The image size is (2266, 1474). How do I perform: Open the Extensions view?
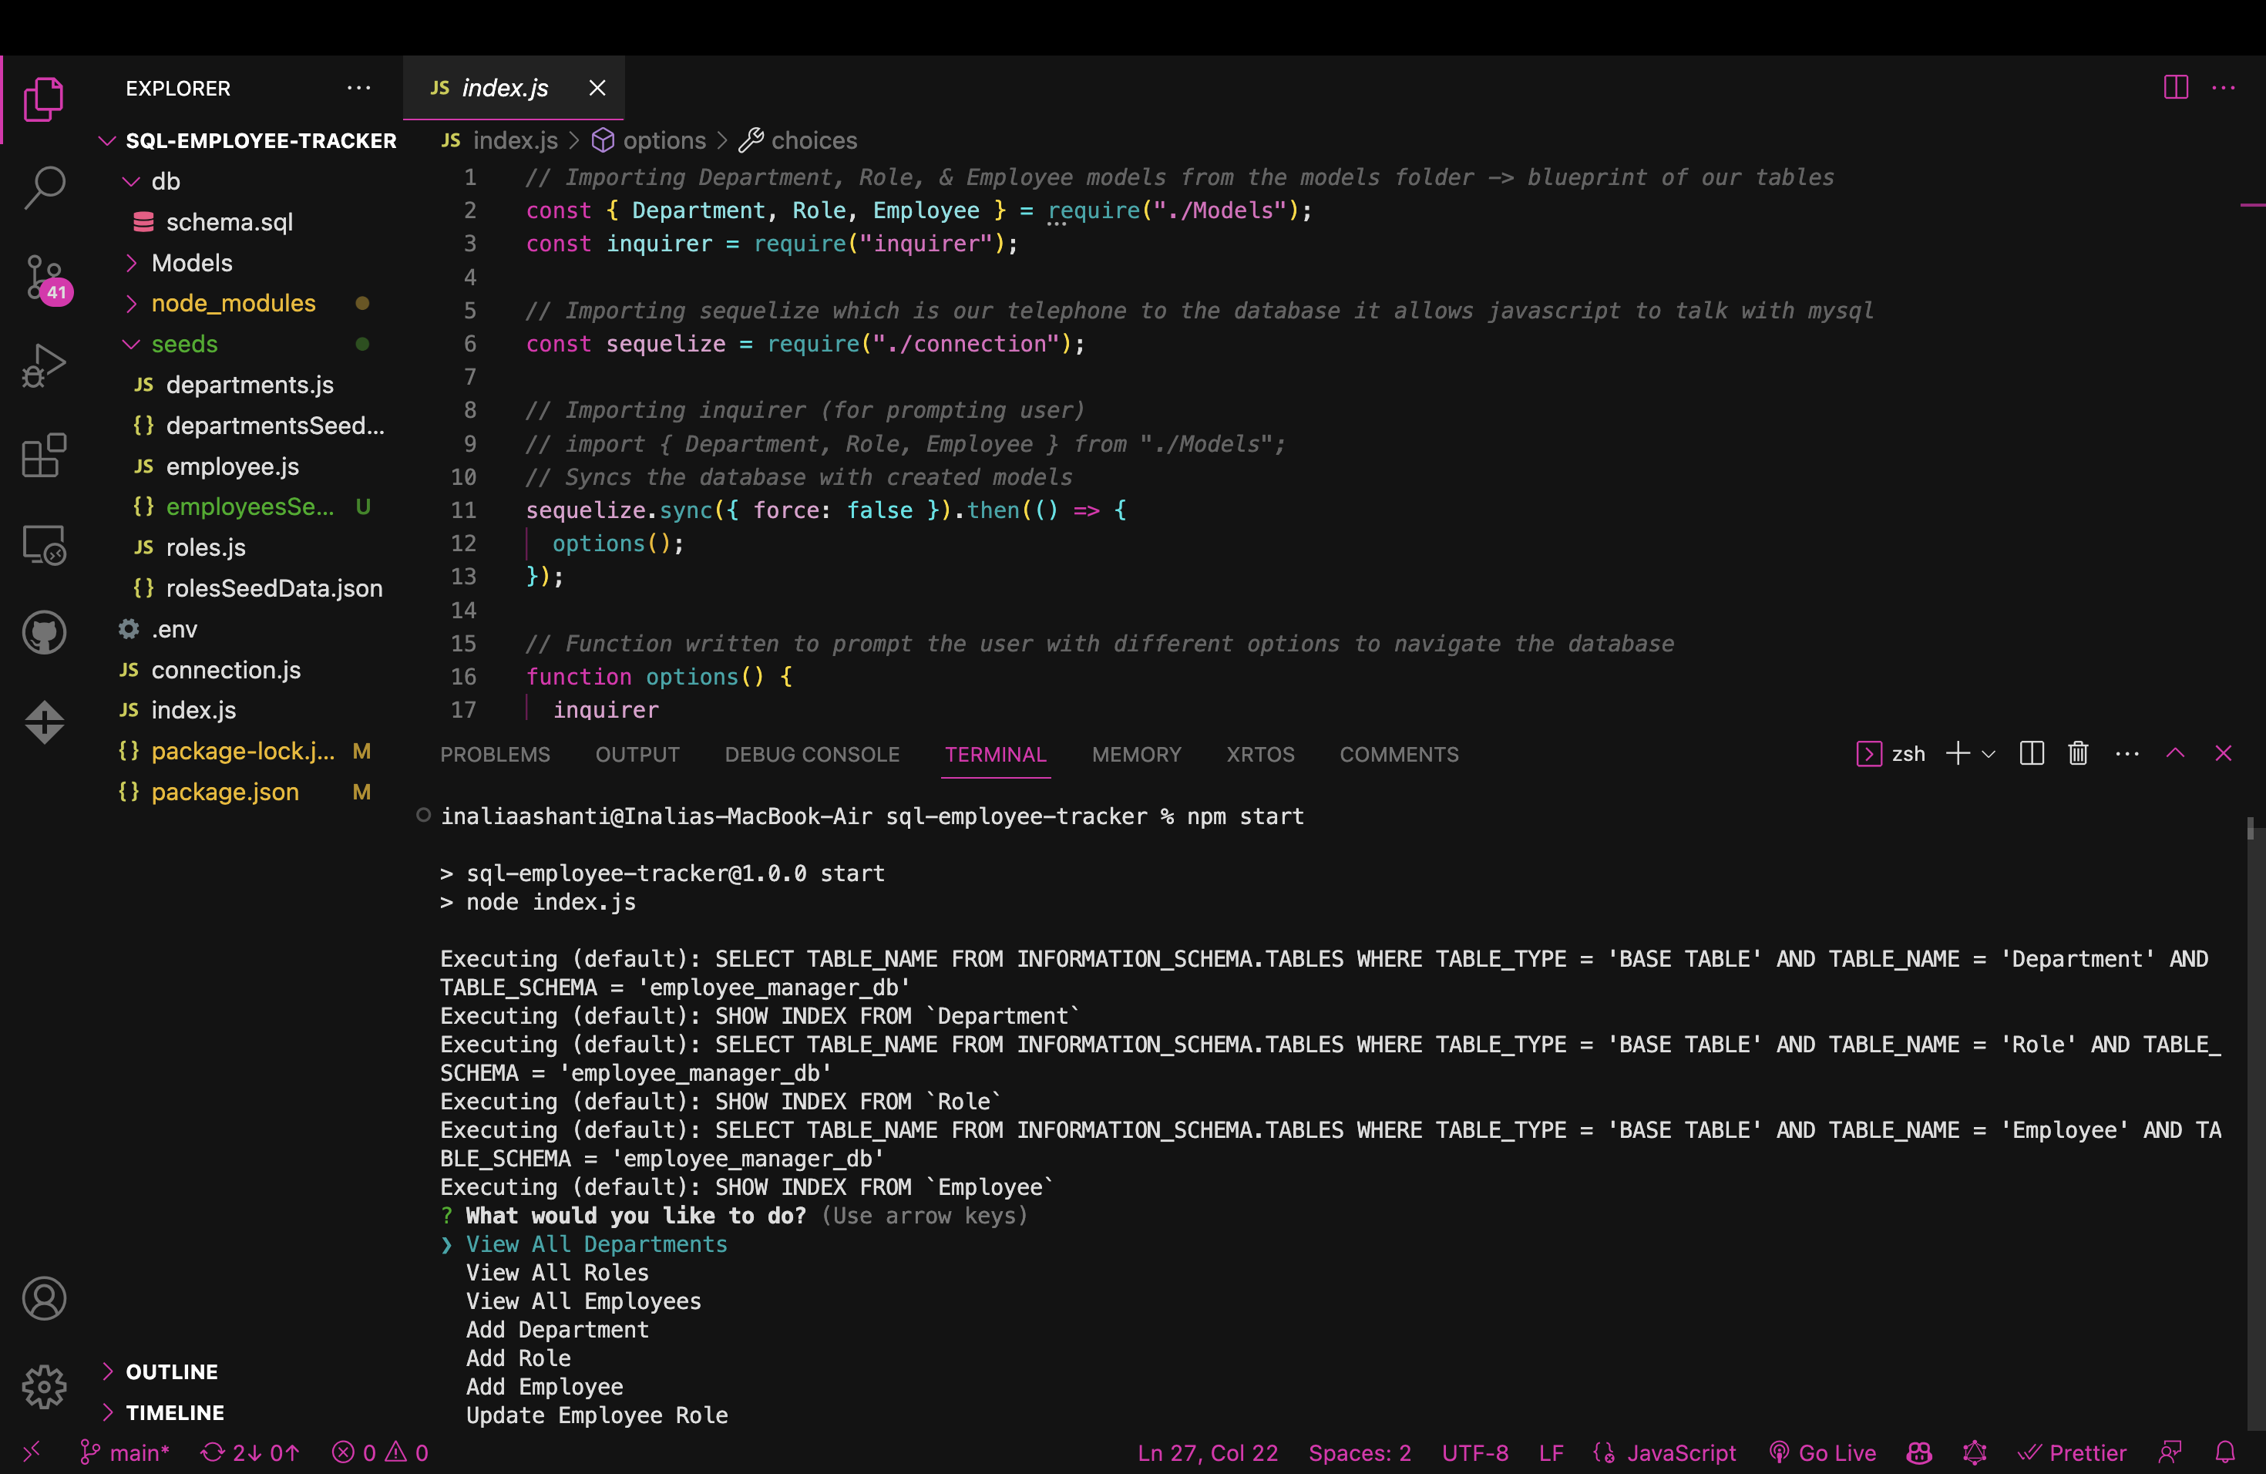44,455
